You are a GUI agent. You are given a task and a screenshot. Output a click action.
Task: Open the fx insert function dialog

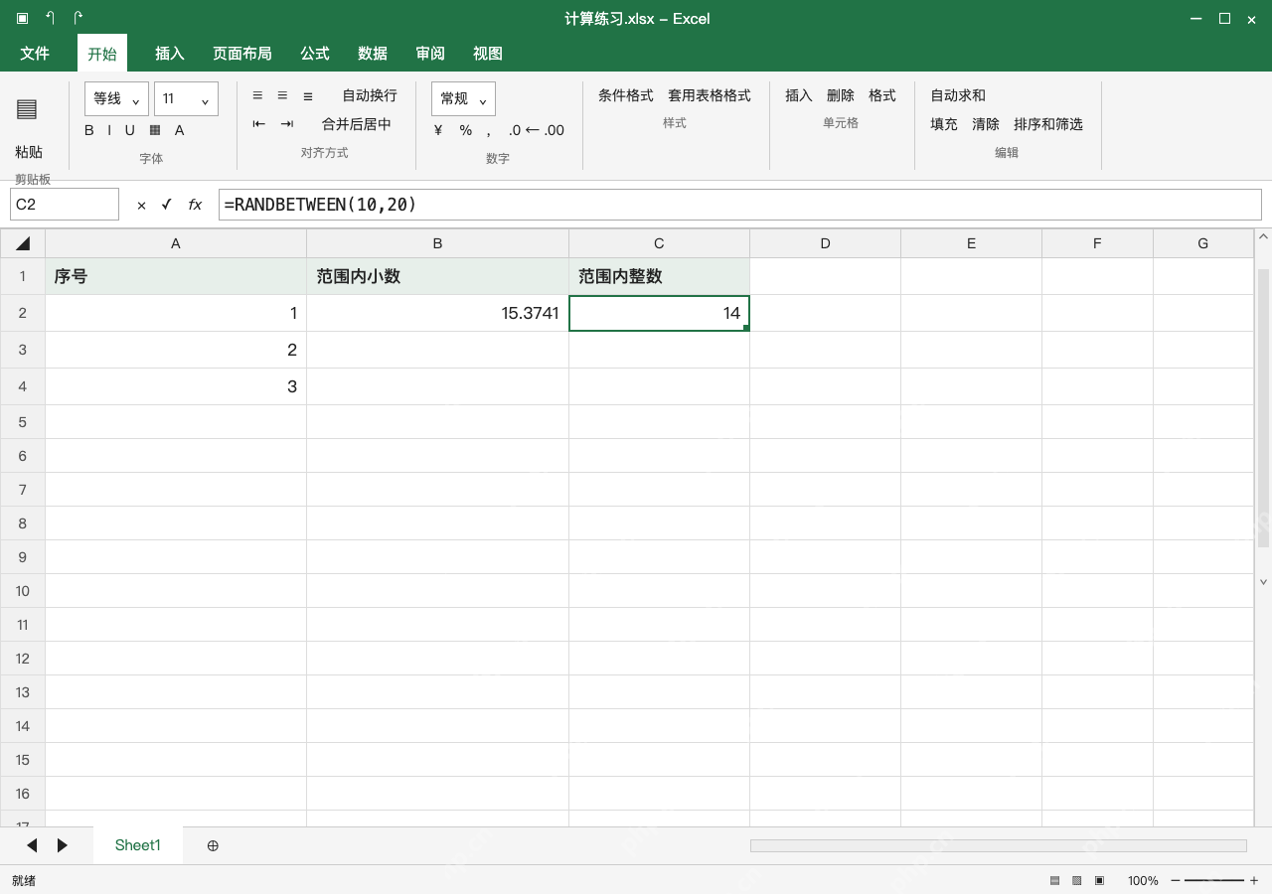click(195, 205)
